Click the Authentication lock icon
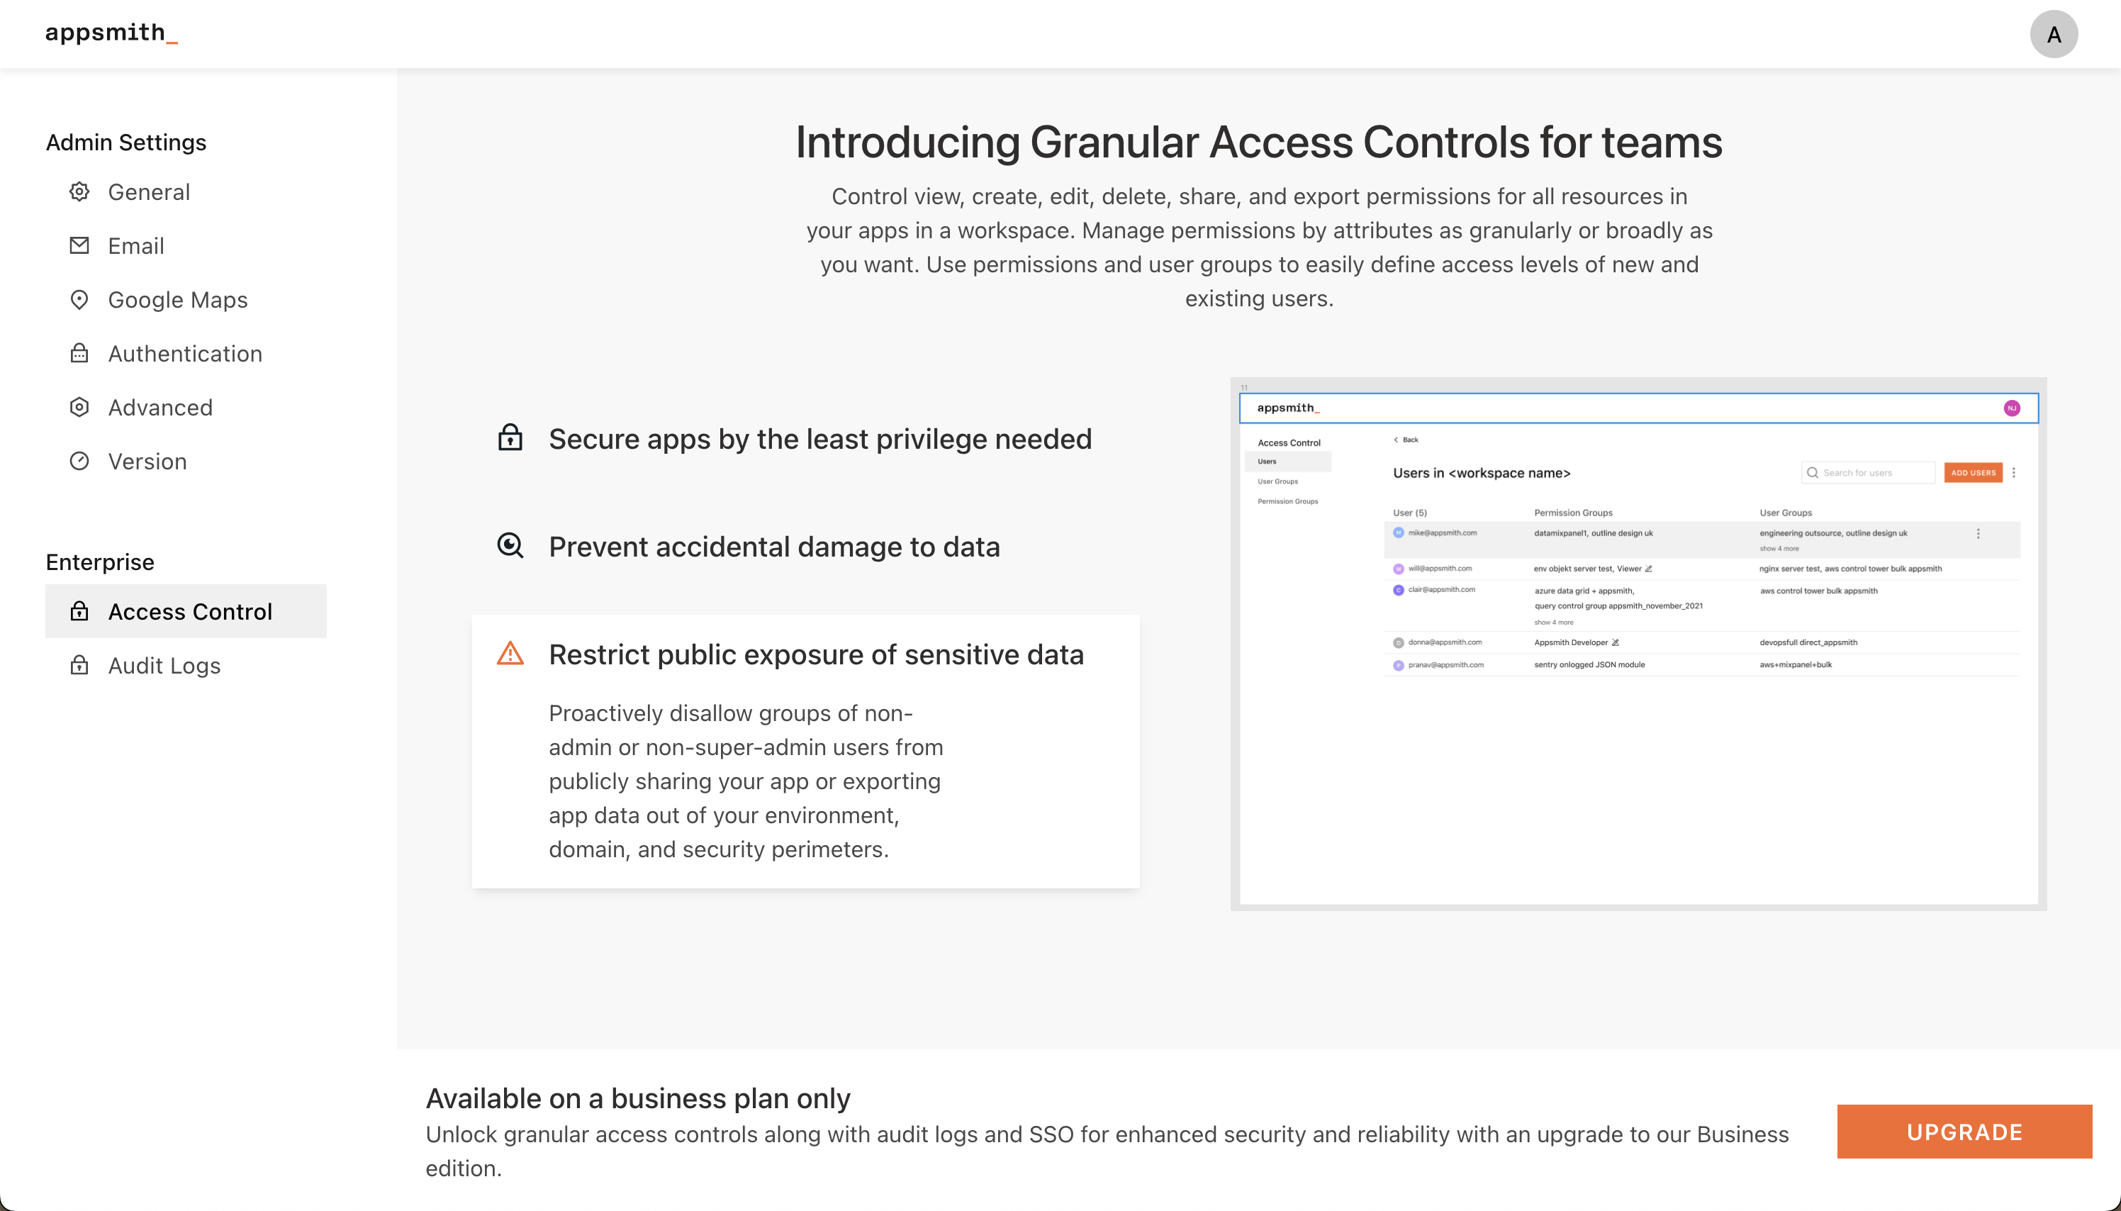 [x=79, y=354]
